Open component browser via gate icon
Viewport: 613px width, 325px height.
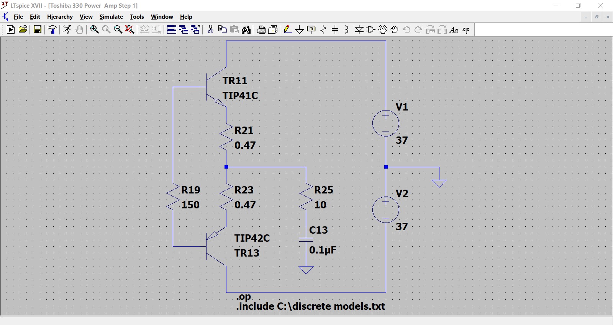[371, 29]
